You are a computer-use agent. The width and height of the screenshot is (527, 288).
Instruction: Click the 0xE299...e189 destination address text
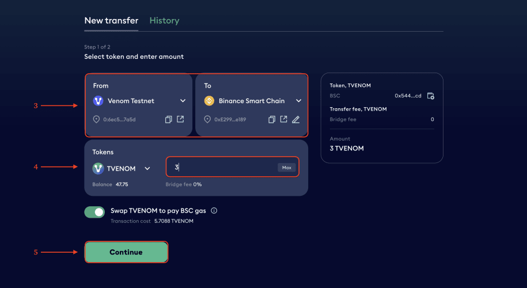click(x=230, y=119)
